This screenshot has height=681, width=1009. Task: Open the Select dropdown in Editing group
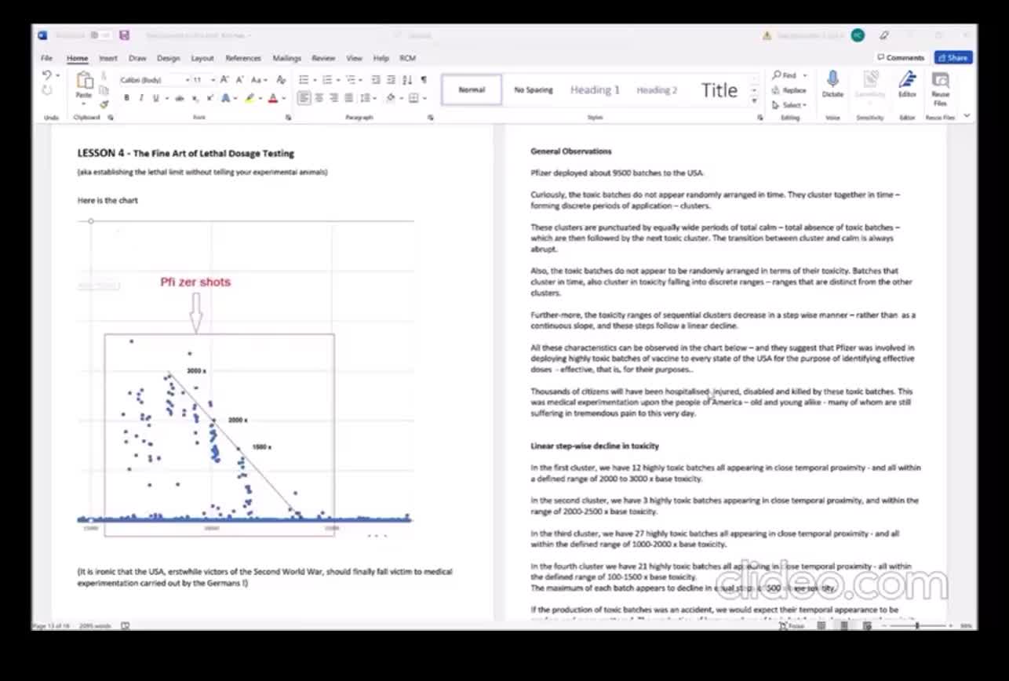[788, 104]
